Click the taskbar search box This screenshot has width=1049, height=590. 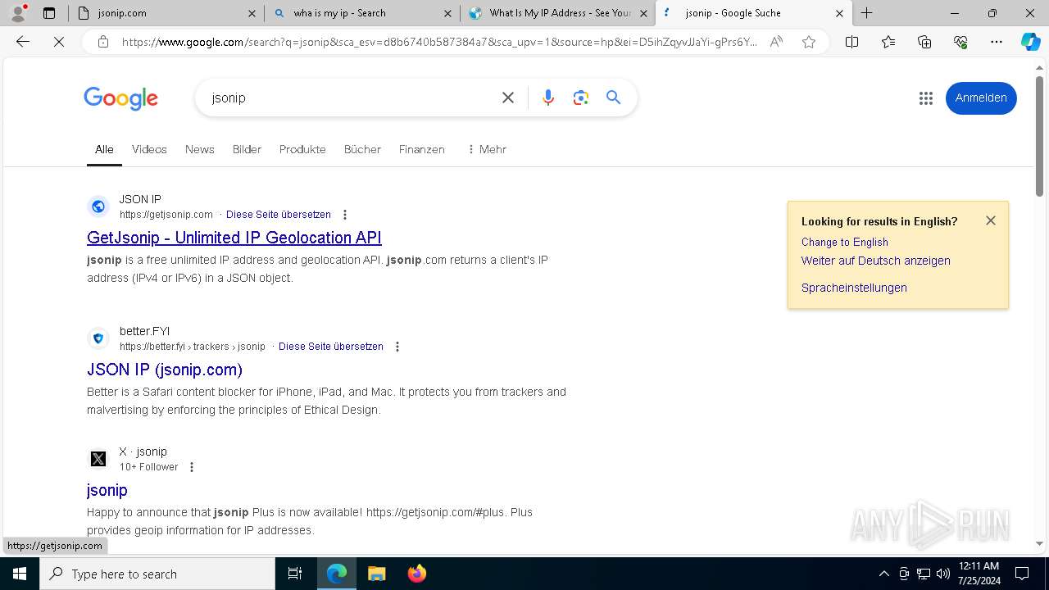(x=157, y=574)
